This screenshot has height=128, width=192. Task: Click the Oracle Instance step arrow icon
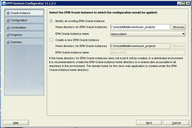pos(8,13)
